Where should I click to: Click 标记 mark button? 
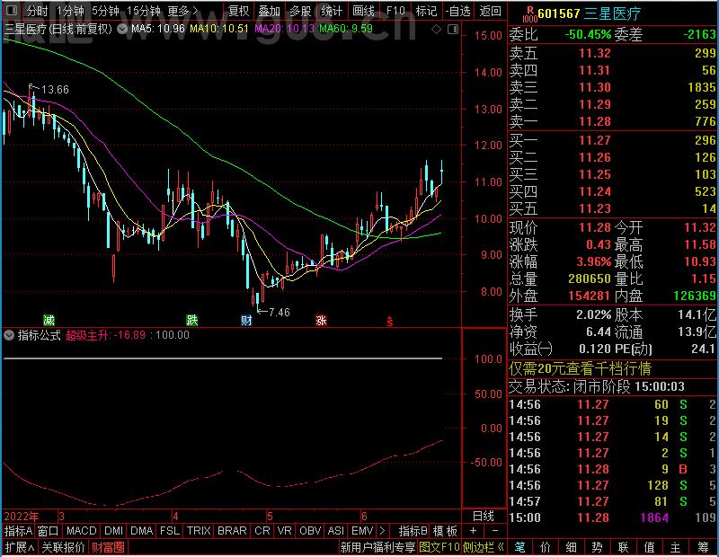(x=426, y=11)
